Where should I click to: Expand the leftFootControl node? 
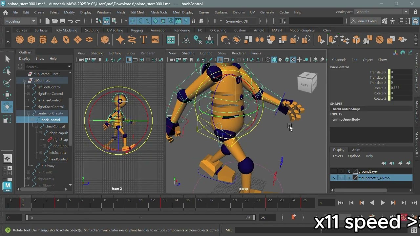29,87
